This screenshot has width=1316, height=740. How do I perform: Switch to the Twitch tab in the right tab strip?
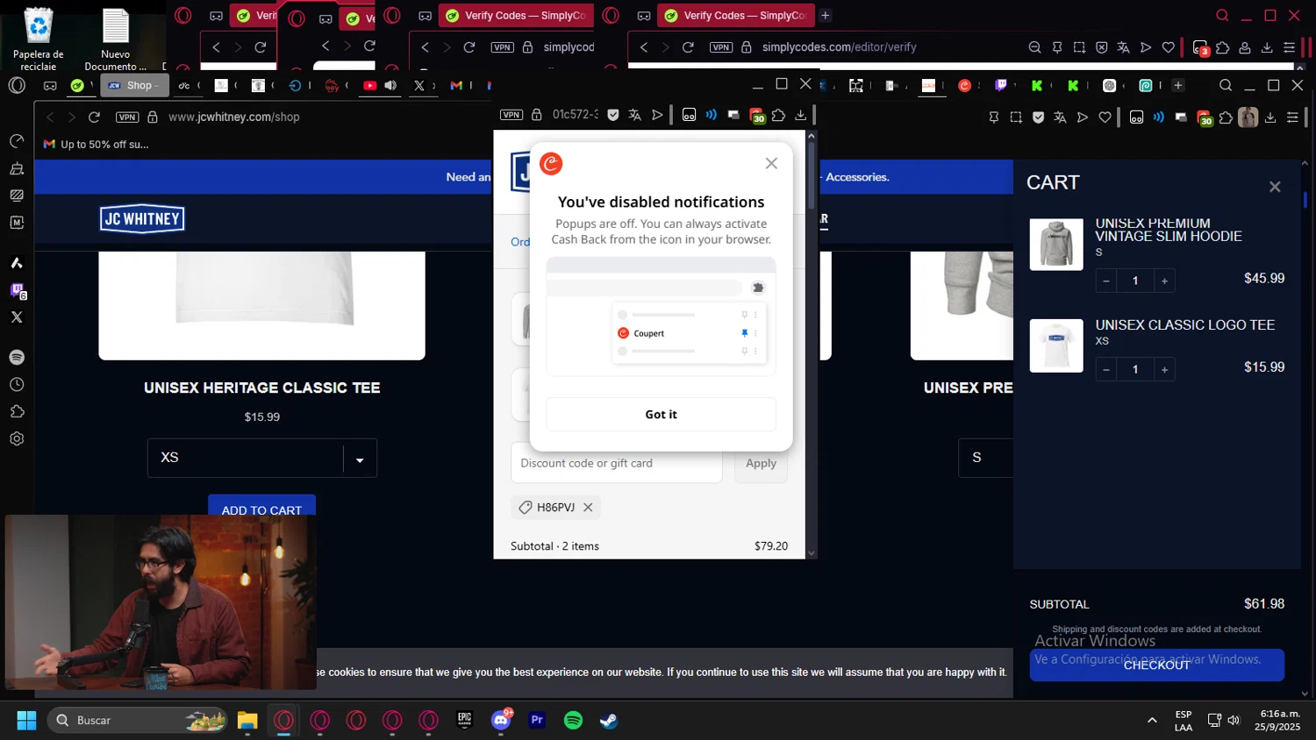[1001, 85]
